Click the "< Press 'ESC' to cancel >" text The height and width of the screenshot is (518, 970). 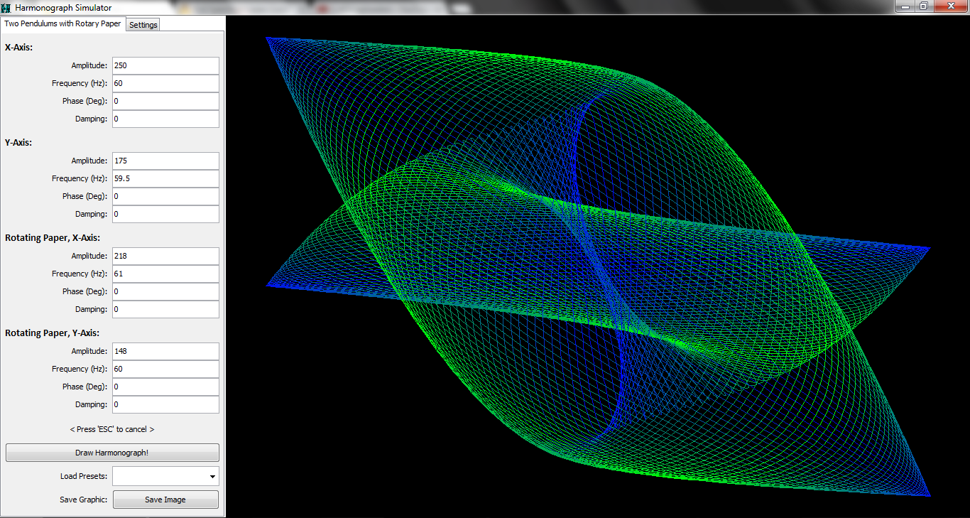click(x=112, y=429)
